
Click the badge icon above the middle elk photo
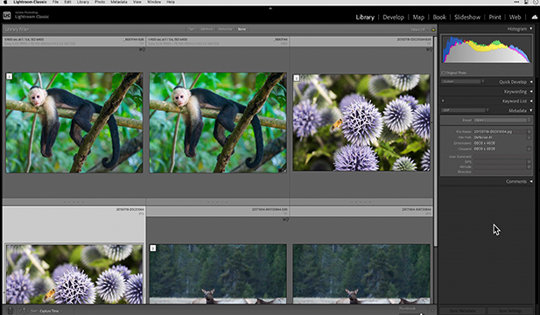pyautogui.click(x=286, y=220)
